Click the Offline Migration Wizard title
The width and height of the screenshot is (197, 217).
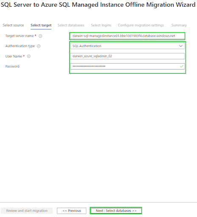click(98, 5)
